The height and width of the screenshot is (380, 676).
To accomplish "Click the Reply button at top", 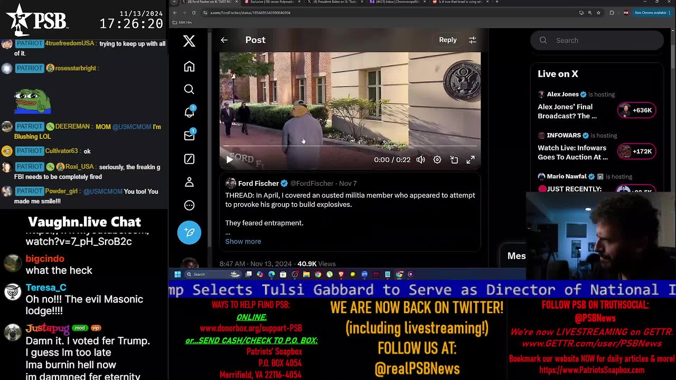I will click(x=448, y=40).
